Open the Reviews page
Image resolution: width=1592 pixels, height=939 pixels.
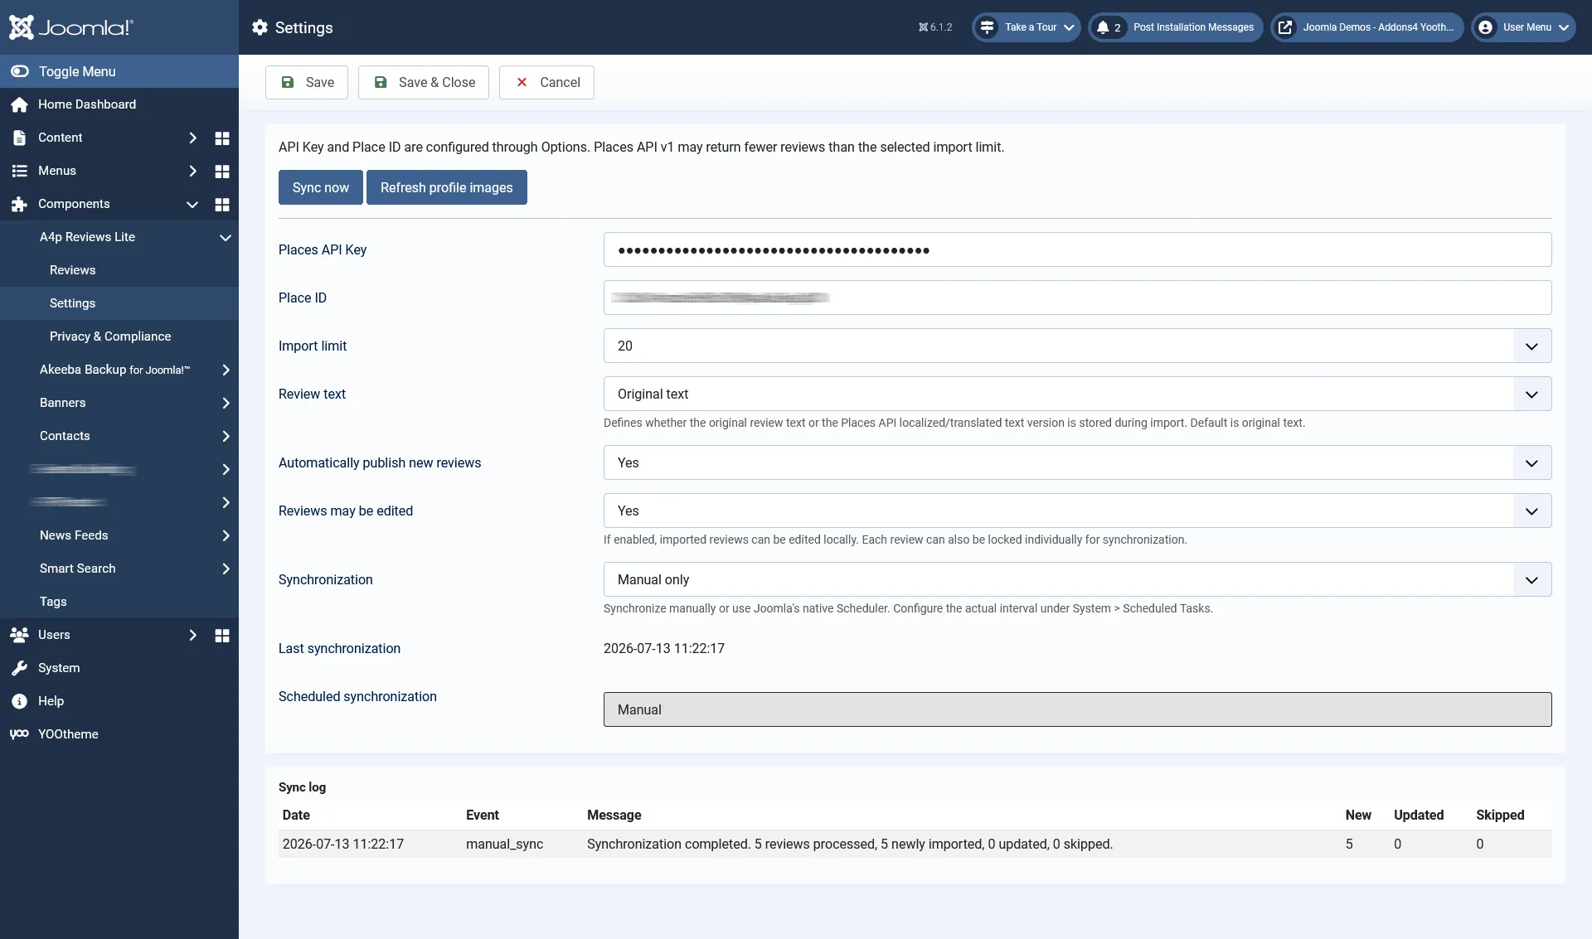click(x=72, y=270)
